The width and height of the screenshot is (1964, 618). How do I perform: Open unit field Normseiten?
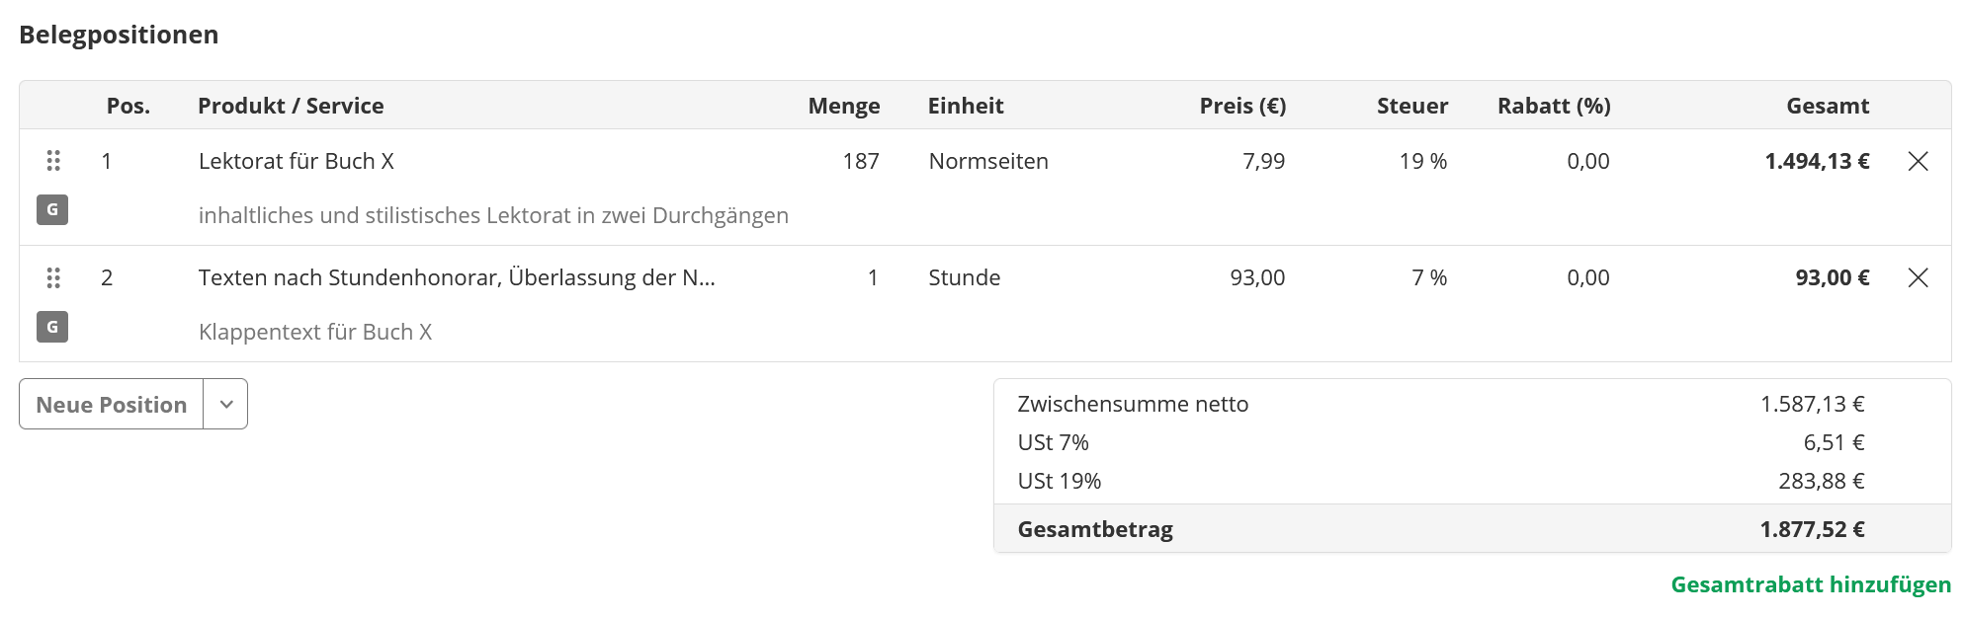(x=988, y=161)
